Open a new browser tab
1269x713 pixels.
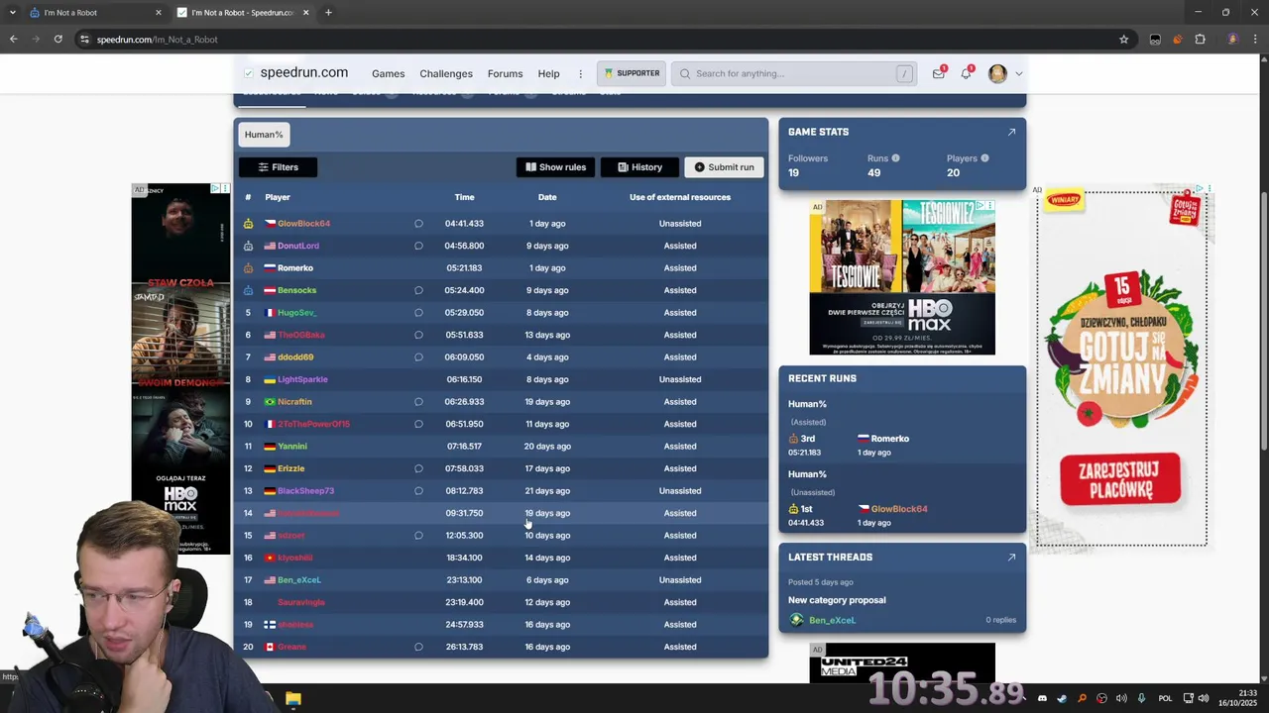tap(328, 13)
